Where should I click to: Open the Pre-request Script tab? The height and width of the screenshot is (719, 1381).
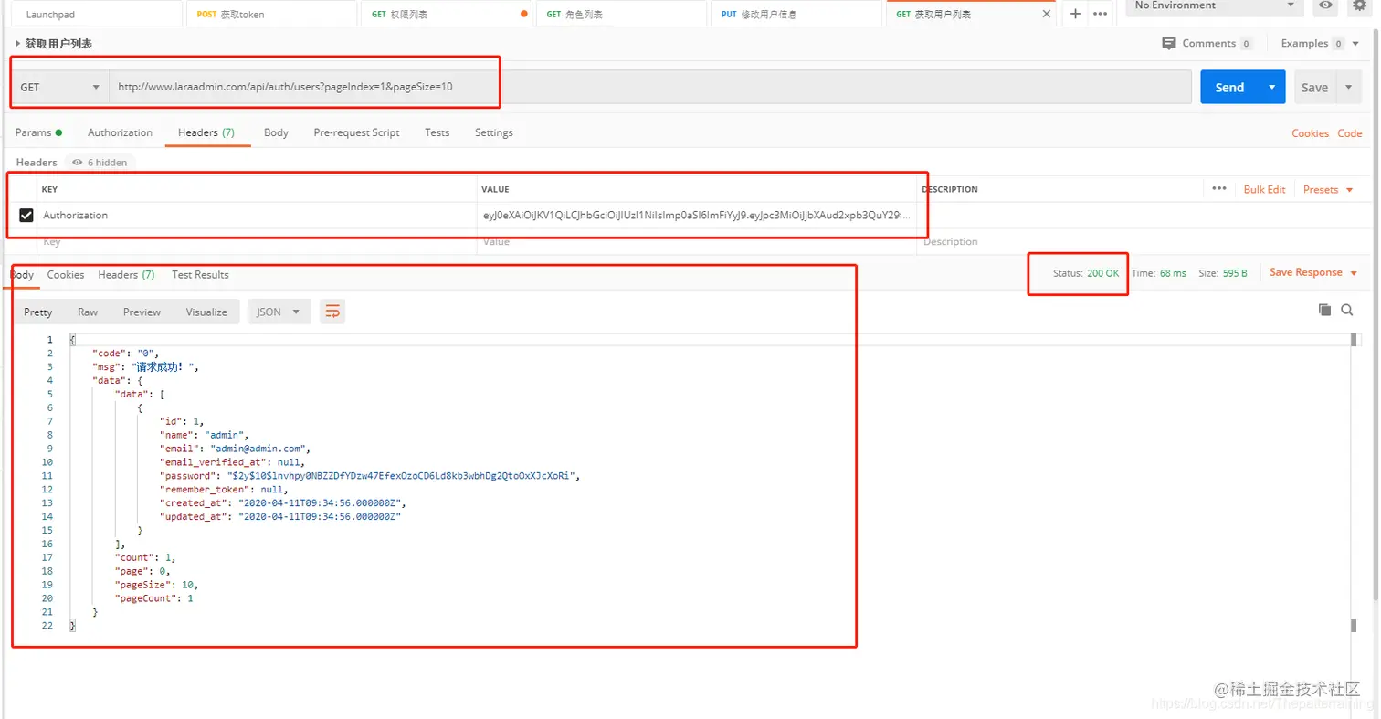pos(356,132)
